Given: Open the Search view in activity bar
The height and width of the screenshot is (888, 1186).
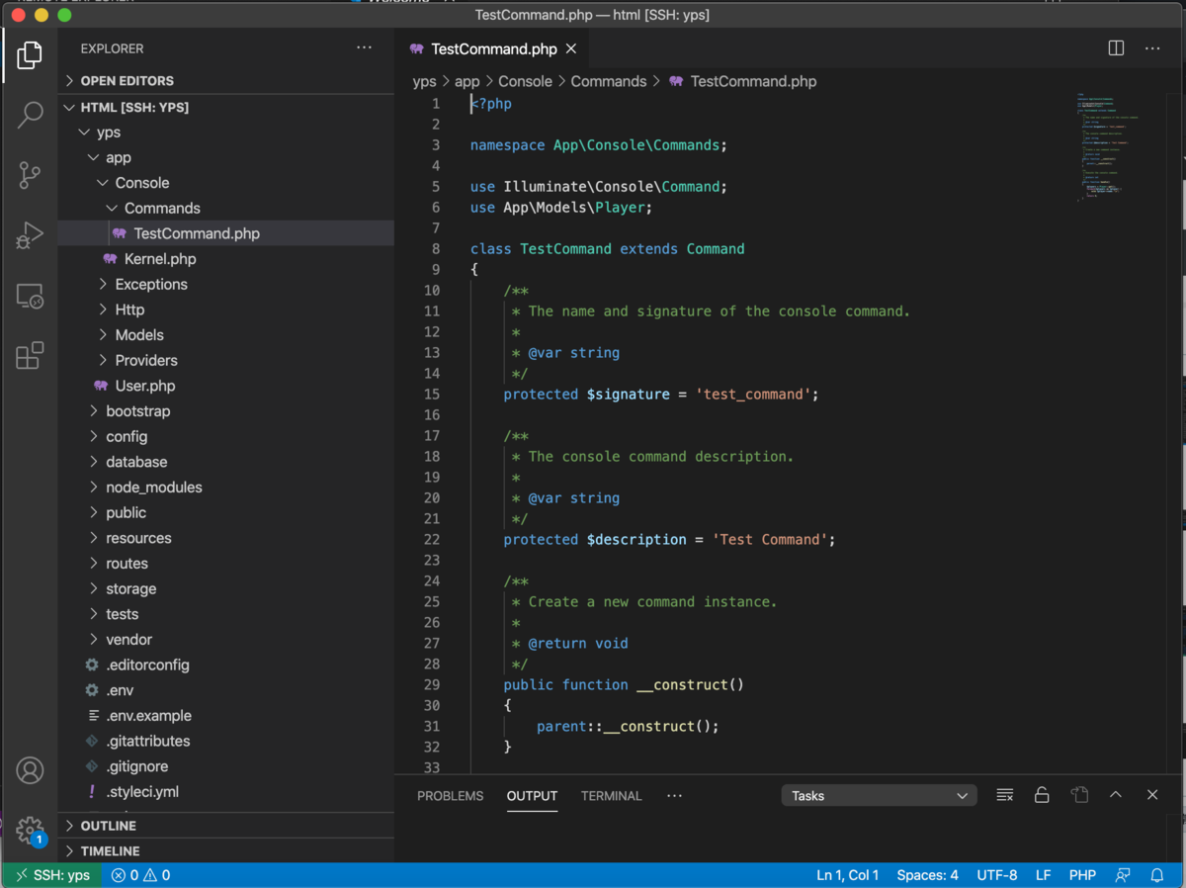Looking at the screenshot, I should point(30,115).
